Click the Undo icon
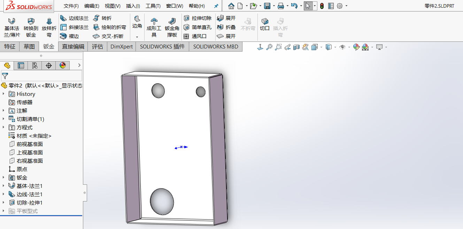The image size is (463, 229). point(294,6)
